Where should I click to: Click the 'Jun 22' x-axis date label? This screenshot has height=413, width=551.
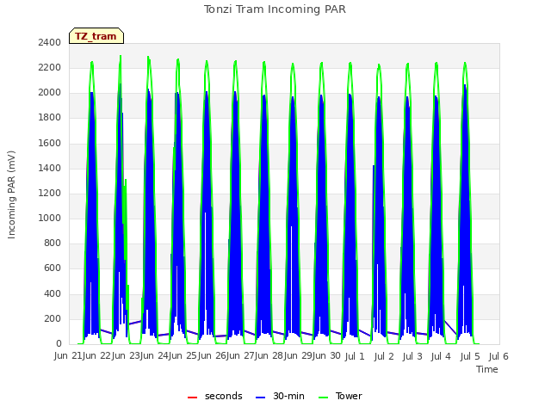[x=97, y=356]
